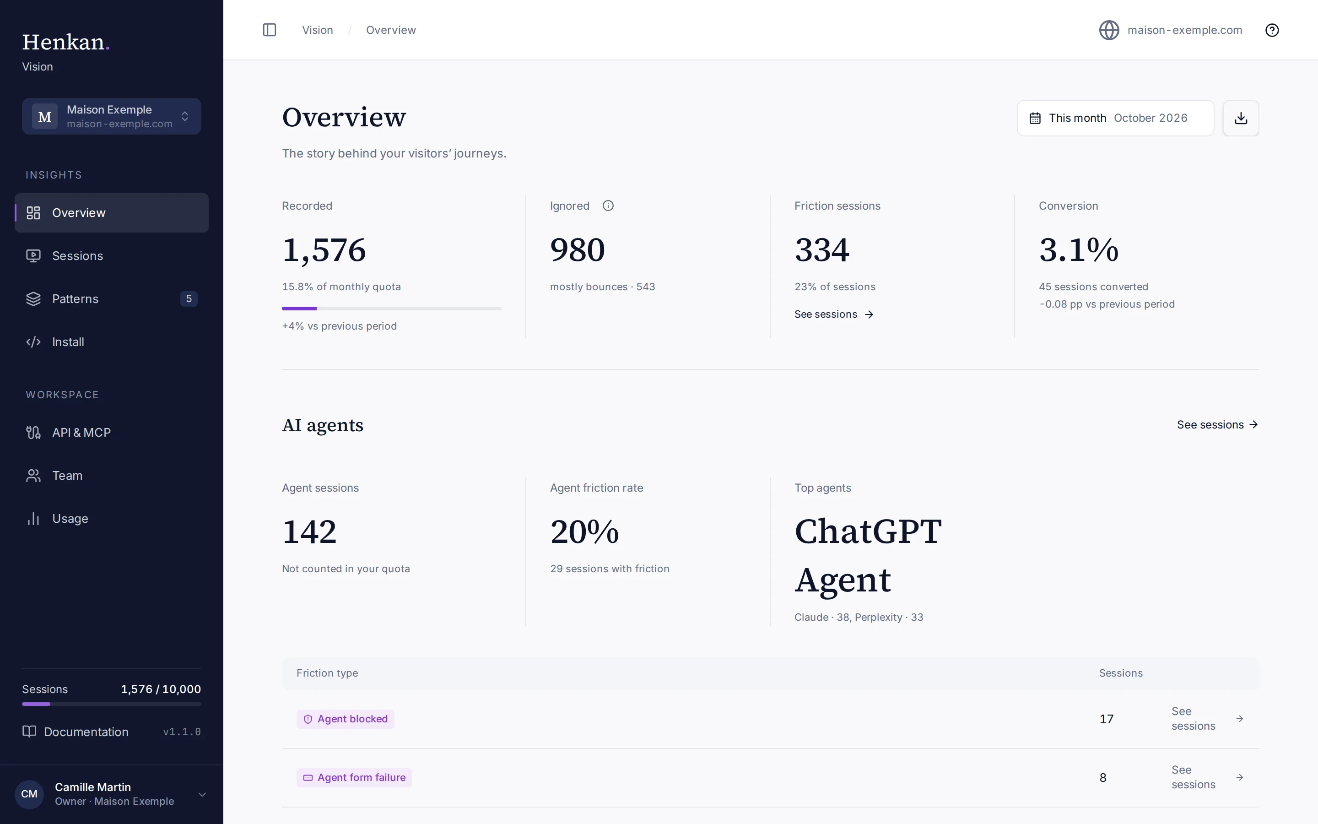Open the help question mark icon
The width and height of the screenshot is (1318, 824).
pos(1272,30)
